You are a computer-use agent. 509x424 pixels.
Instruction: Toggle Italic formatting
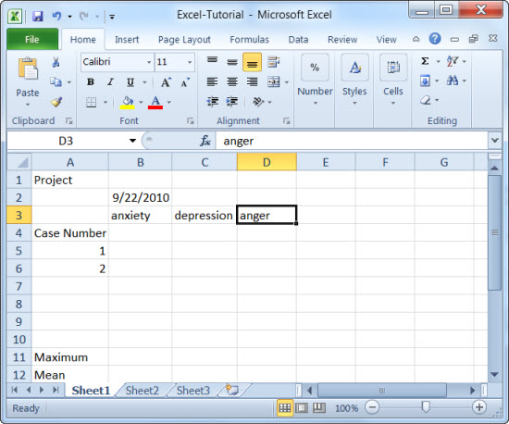click(110, 82)
